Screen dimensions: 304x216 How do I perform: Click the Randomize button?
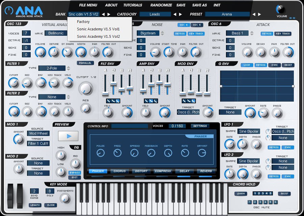[161, 5]
